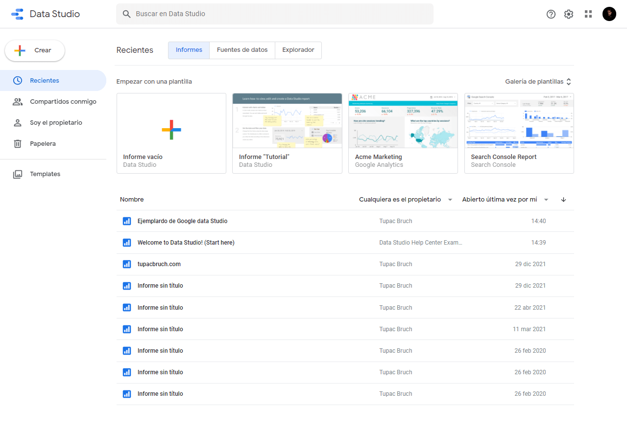This screenshot has width=627, height=431.
Task: Click the Nombre column header
Action: point(132,200)
